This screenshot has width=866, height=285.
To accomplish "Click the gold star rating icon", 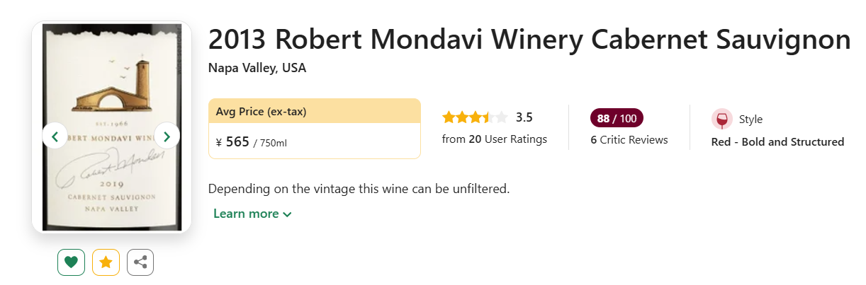I will (x=106, y=262).
